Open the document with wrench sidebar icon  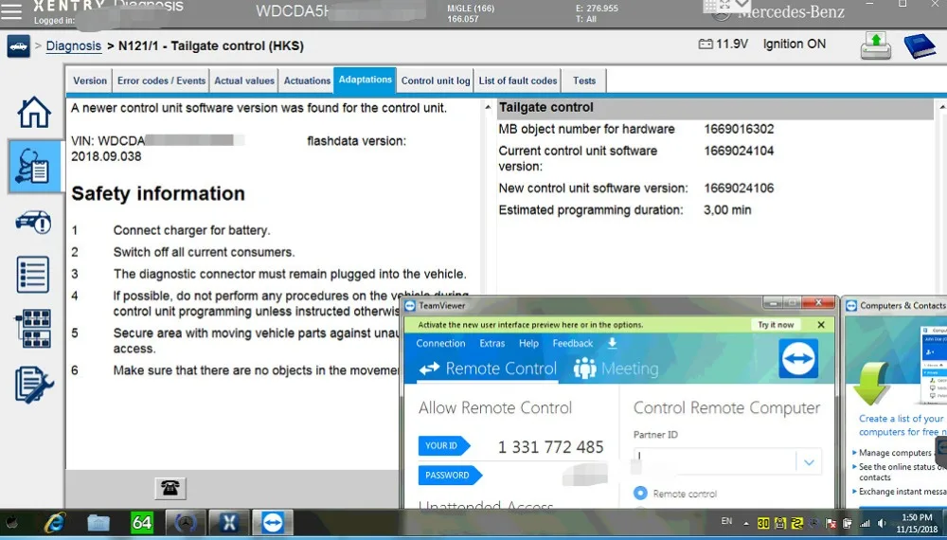coord(34,385)
